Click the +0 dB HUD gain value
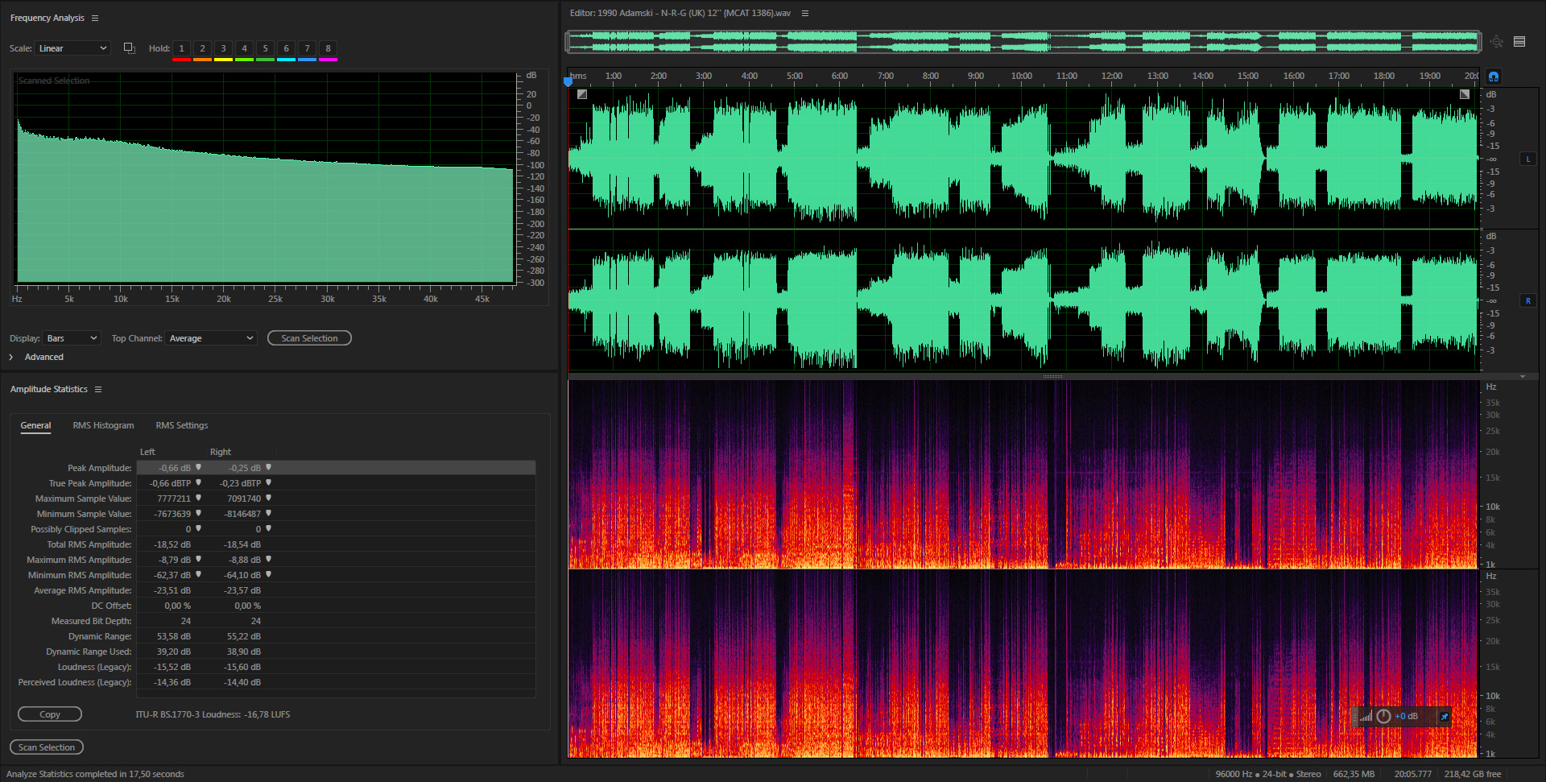The width and height of the screenshot is (1546, 782). (1407, 716)
